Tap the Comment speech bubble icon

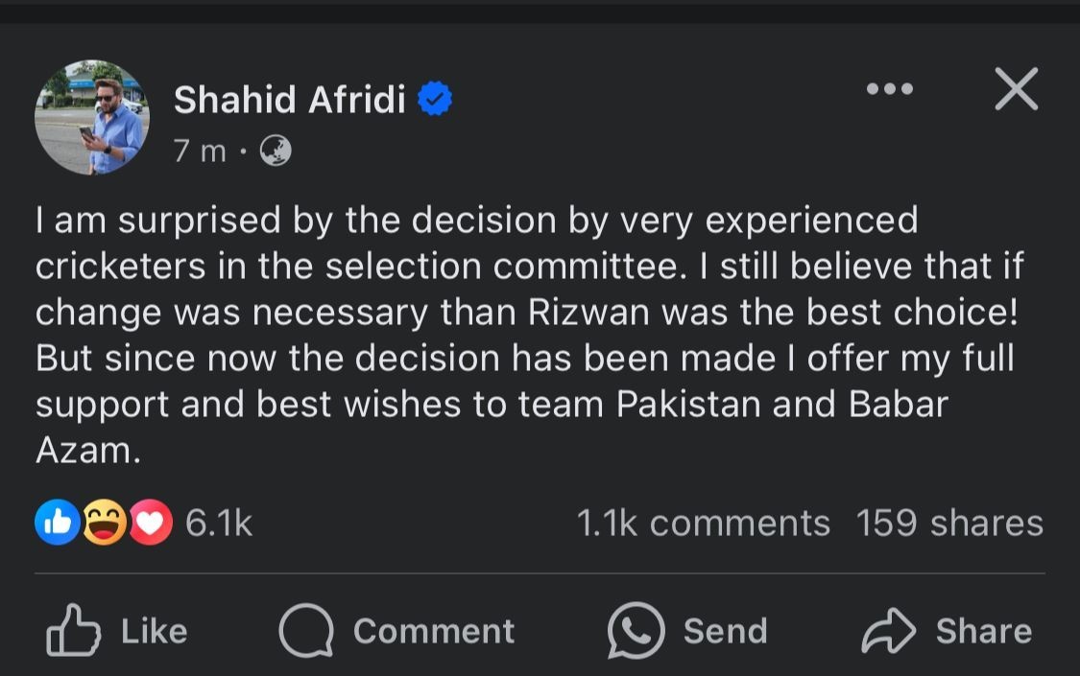[306, 630]
